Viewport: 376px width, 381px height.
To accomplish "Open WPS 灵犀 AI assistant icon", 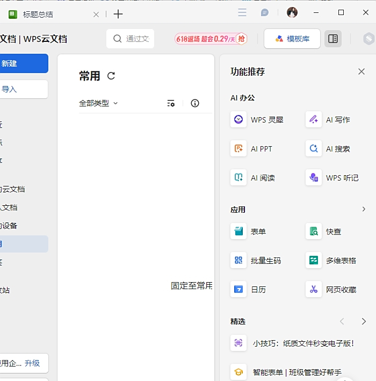I will tap(238, 119).
